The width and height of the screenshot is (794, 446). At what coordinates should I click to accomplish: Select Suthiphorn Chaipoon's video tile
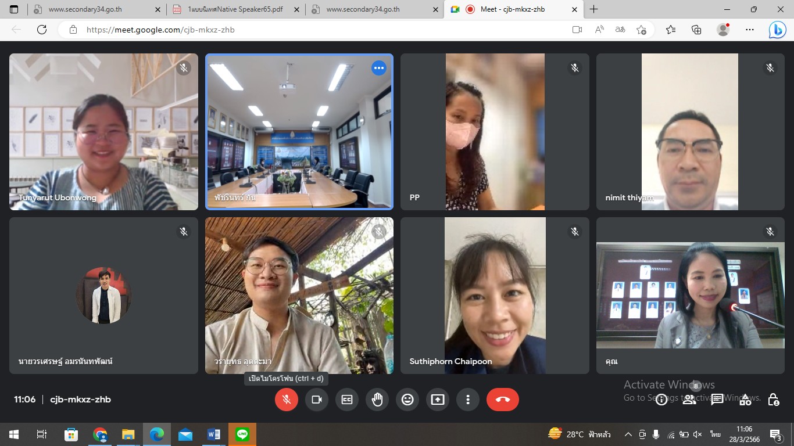(x=495, y=296)
